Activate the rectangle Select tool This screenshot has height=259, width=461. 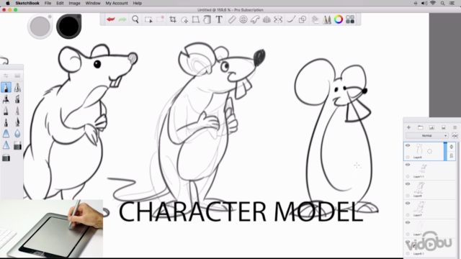(148, 19)
